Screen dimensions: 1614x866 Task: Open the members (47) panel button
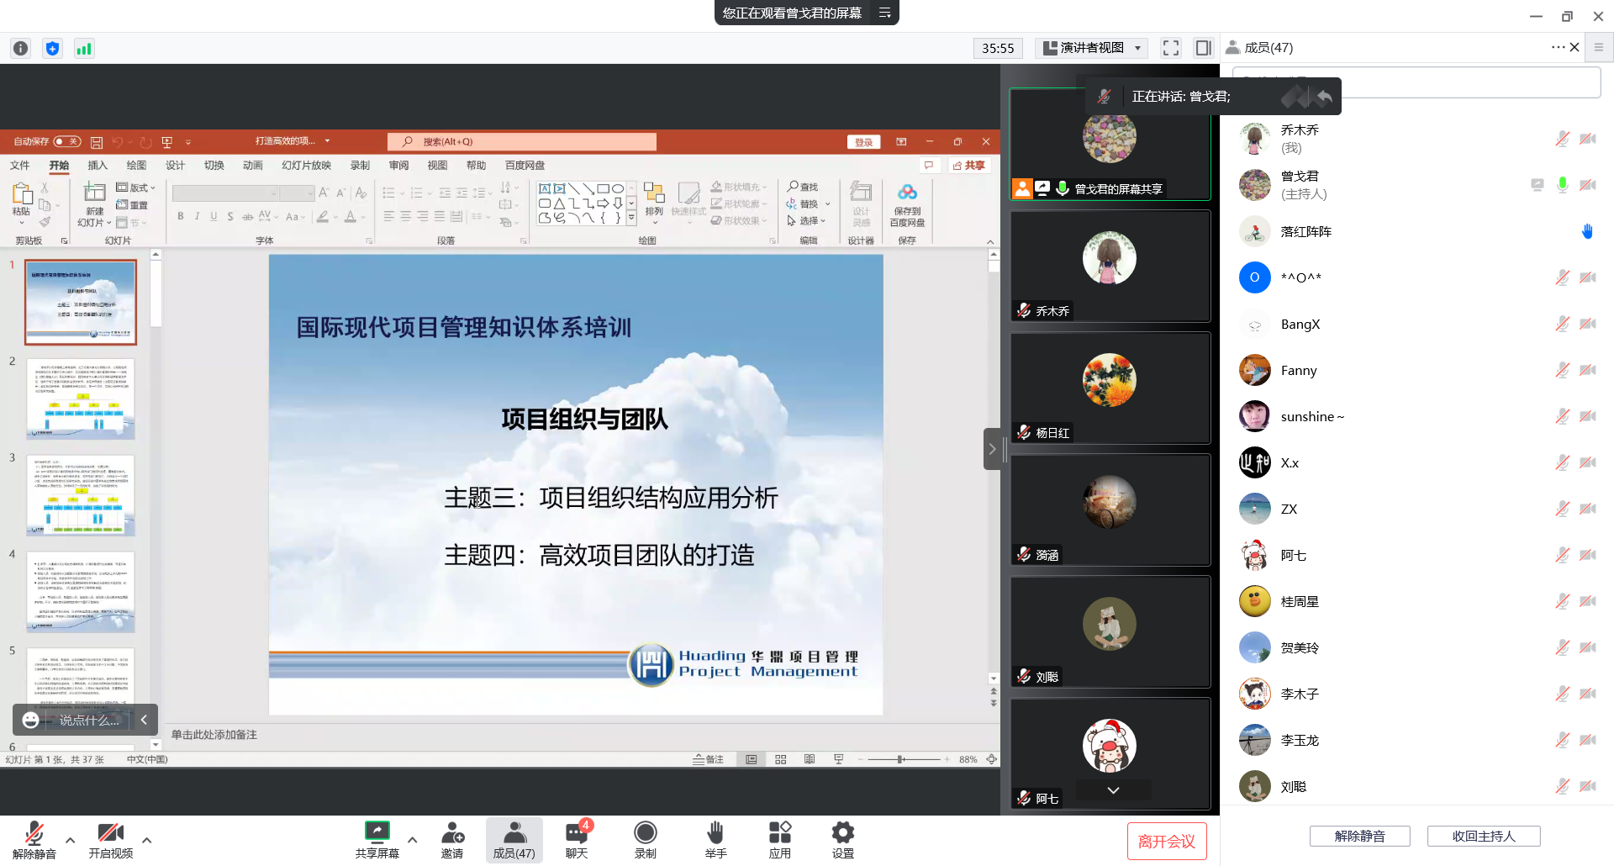click(x=514, y=840)
